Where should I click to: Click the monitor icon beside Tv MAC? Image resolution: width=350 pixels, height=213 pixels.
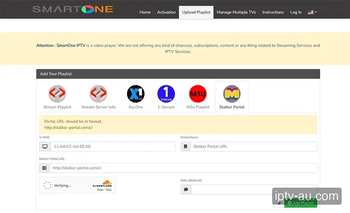pyautogui.click(x=45, y=147)
